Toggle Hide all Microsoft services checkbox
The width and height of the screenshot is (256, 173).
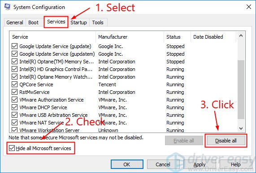click(x=12, y=148)
